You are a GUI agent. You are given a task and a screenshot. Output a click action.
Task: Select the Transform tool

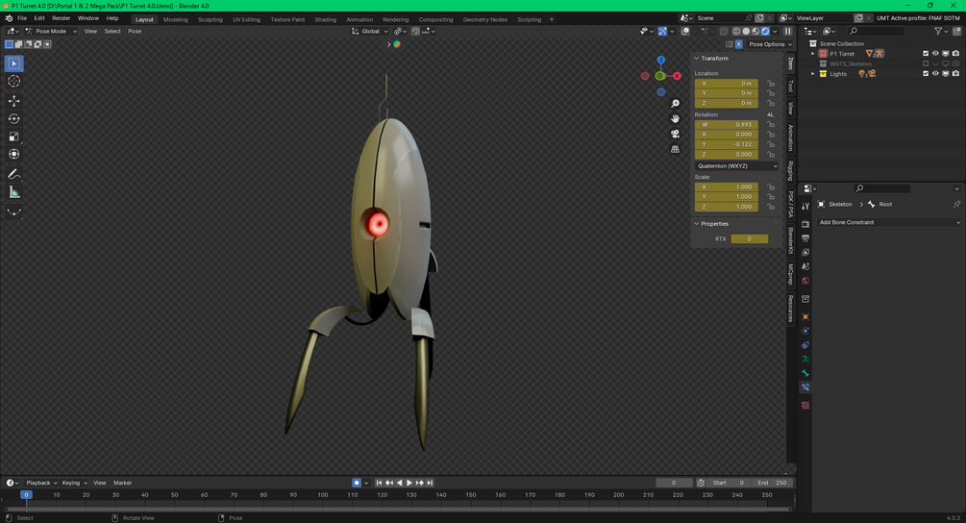14,155
